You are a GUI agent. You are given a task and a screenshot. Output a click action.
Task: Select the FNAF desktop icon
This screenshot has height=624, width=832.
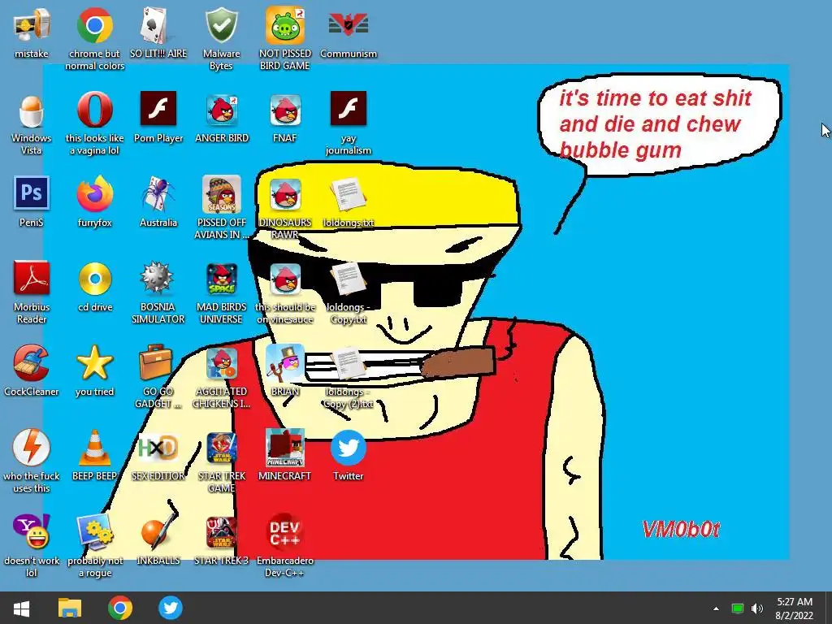click(285, 110)
